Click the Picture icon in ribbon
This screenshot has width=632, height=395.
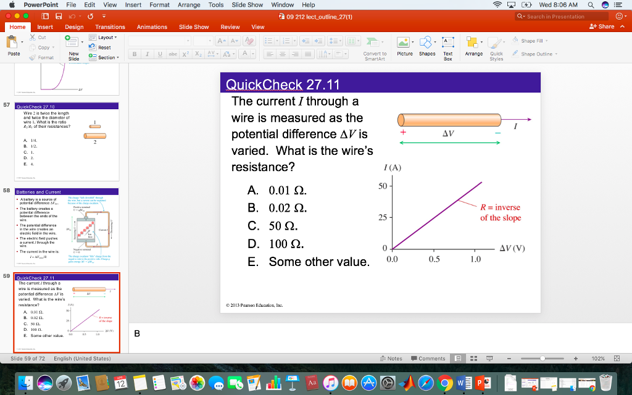click(x=405, y=44)
